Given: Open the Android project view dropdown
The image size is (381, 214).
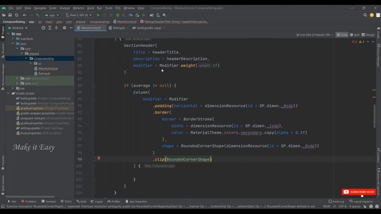Looking at the screenshot, I should tap(18, 28).
